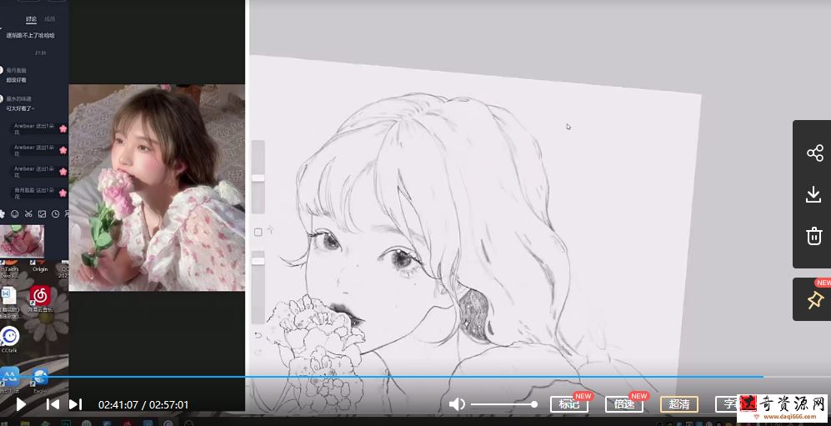Open the Word document desktop icon
The image size is (831, 426).
tap(8, 302)
